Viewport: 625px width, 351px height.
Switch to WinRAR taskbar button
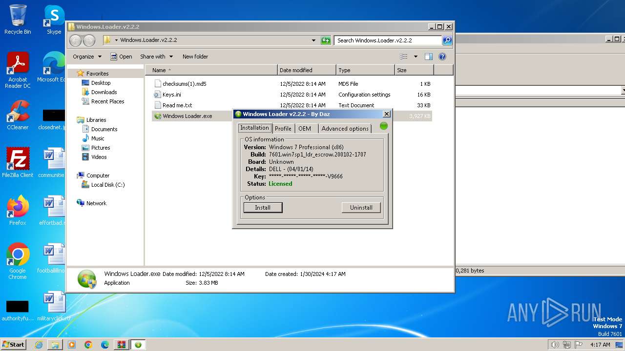click(122, 345)
